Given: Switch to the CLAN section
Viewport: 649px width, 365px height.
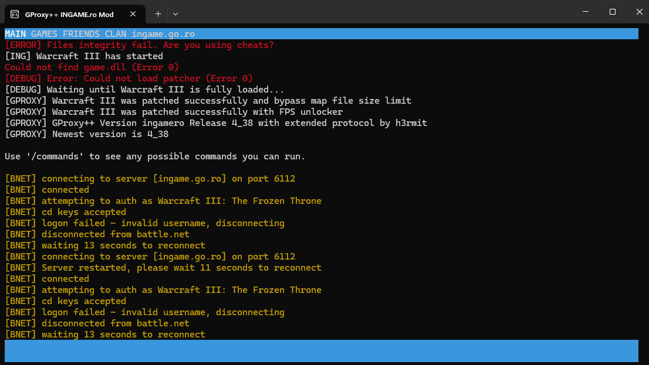Looking at the screenshot, I should (x=116, y=34).
